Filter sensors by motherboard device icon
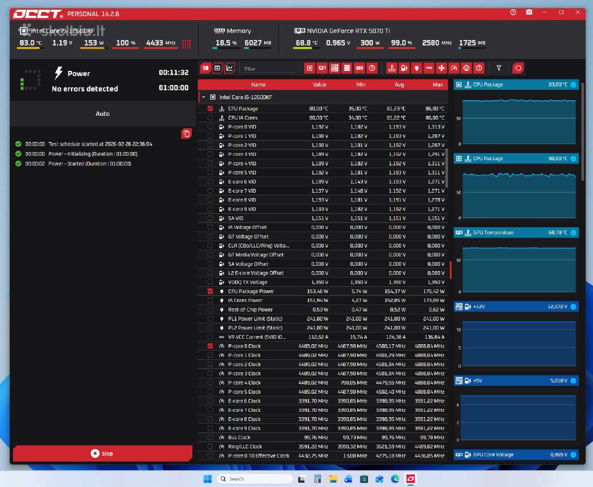 pyautogui.click(x=334, y=68)
